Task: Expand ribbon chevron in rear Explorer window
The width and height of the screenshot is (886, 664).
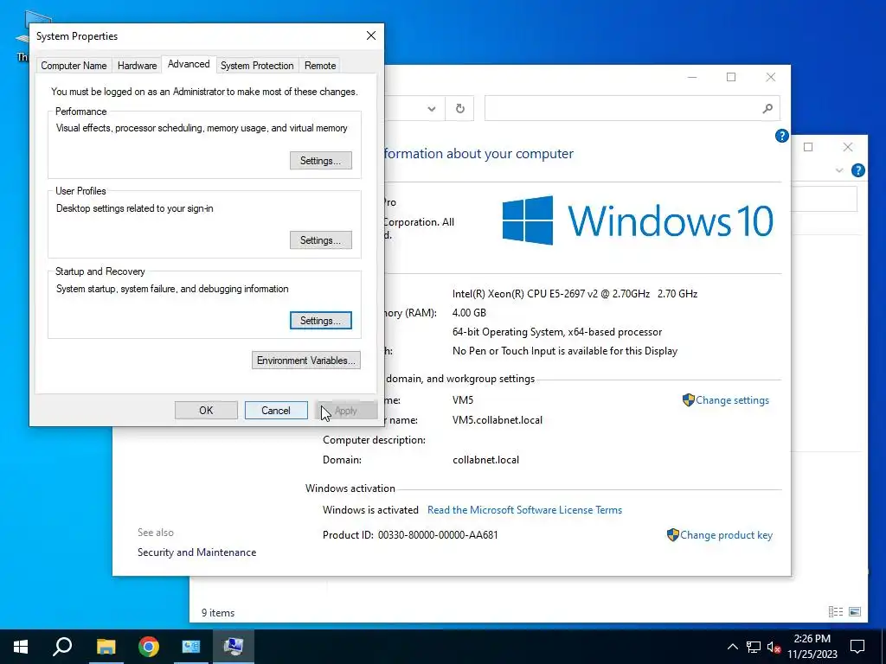Action: [839, 170]
